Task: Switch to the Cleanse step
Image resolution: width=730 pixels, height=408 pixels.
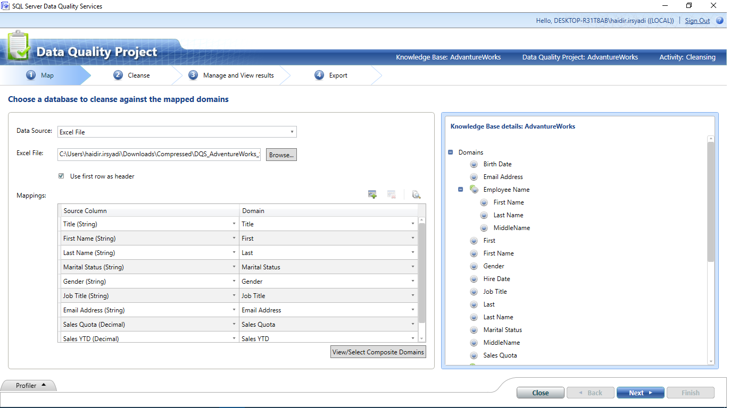Action: coord(132,75)
